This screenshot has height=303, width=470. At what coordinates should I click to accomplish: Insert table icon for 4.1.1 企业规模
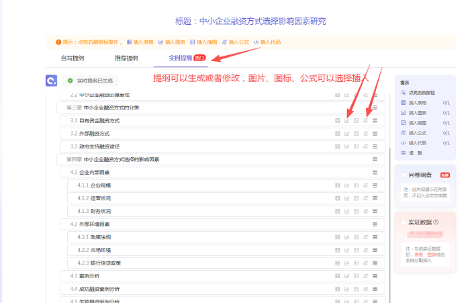[x=337, y=185]
